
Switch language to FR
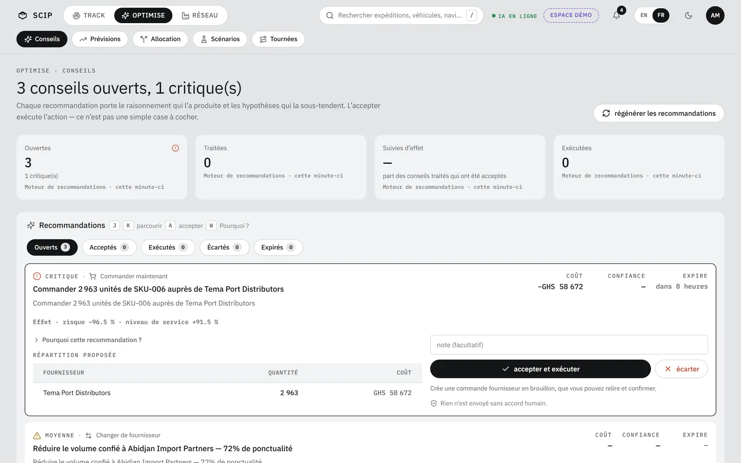click(x=661, y=15)
